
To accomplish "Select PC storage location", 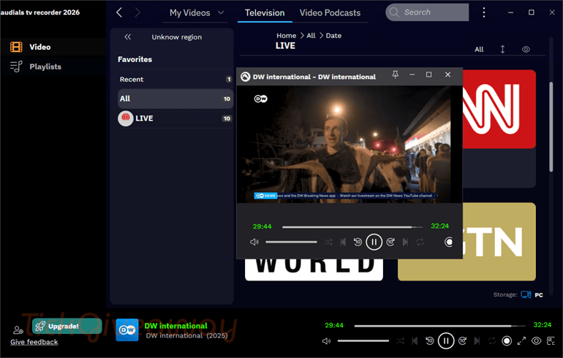I will [x=532, y=295].
